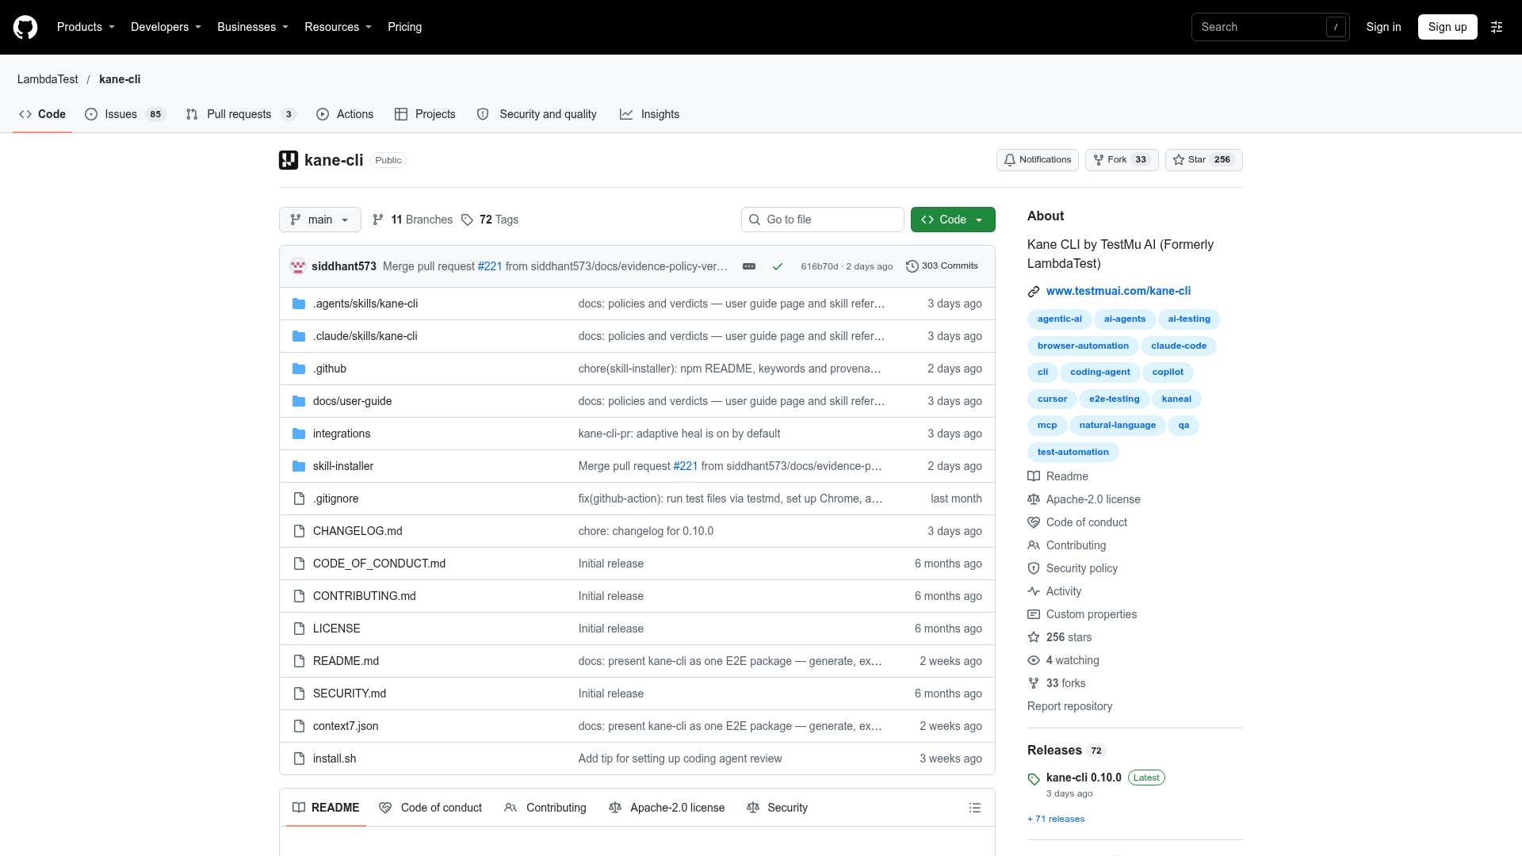Image resolution: width=1522 pixels, height=856 pixels.
Task: Open the Insights tab
Action: (x=650, y=114)
